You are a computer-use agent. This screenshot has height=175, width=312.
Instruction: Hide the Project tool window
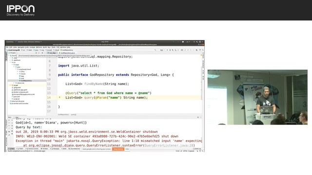(45, 53)
